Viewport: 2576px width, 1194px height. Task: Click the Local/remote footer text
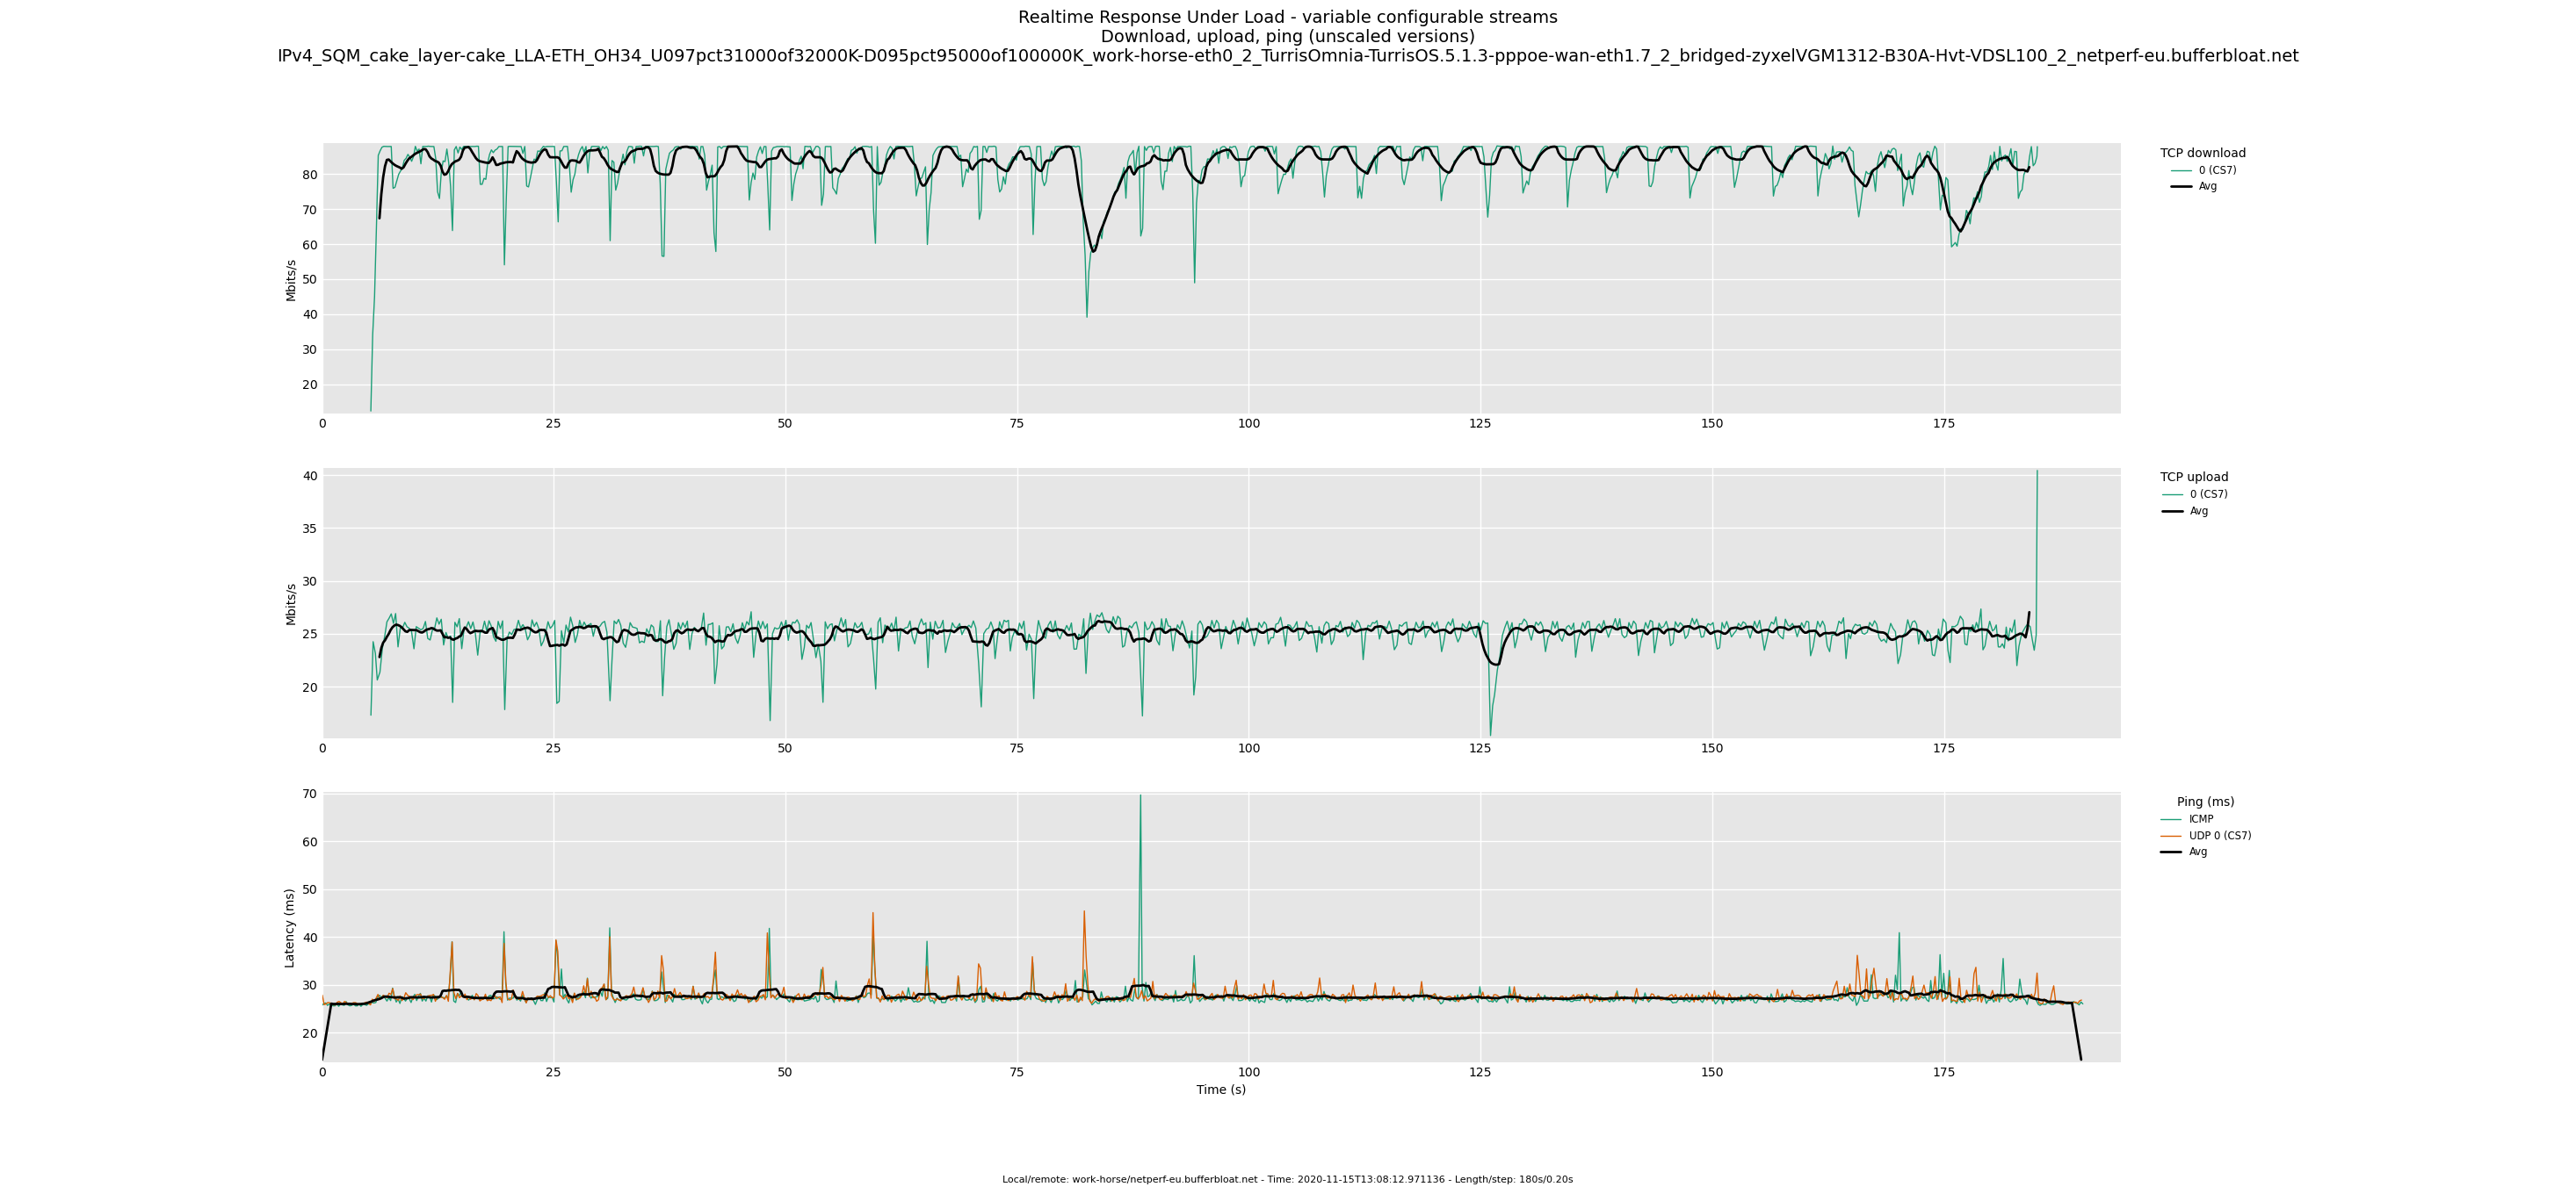[x=1287, y=1180]
